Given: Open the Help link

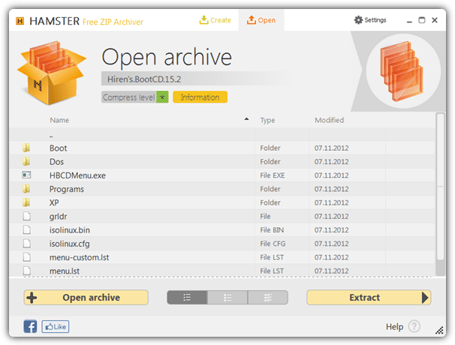Looking at the screenshot, I should tap(394, 327).
